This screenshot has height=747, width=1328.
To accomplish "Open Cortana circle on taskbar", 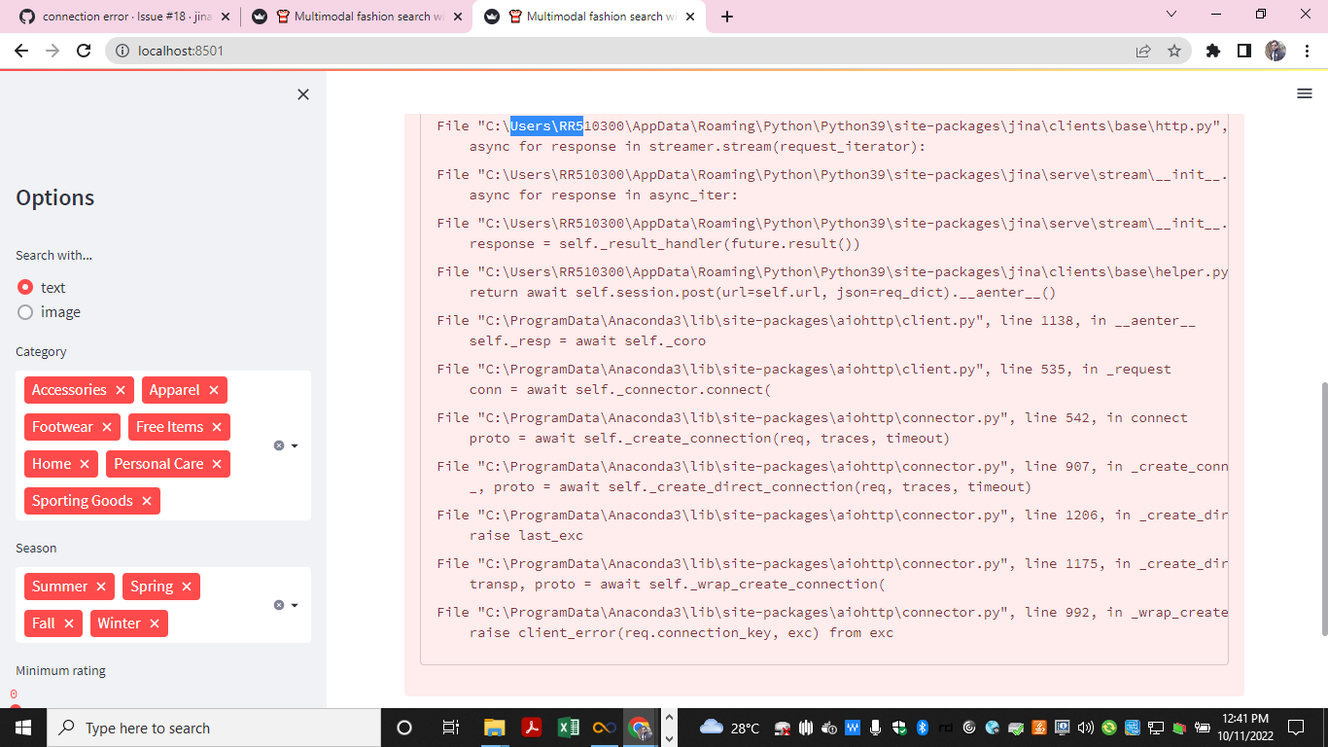I will coord(404,728).
